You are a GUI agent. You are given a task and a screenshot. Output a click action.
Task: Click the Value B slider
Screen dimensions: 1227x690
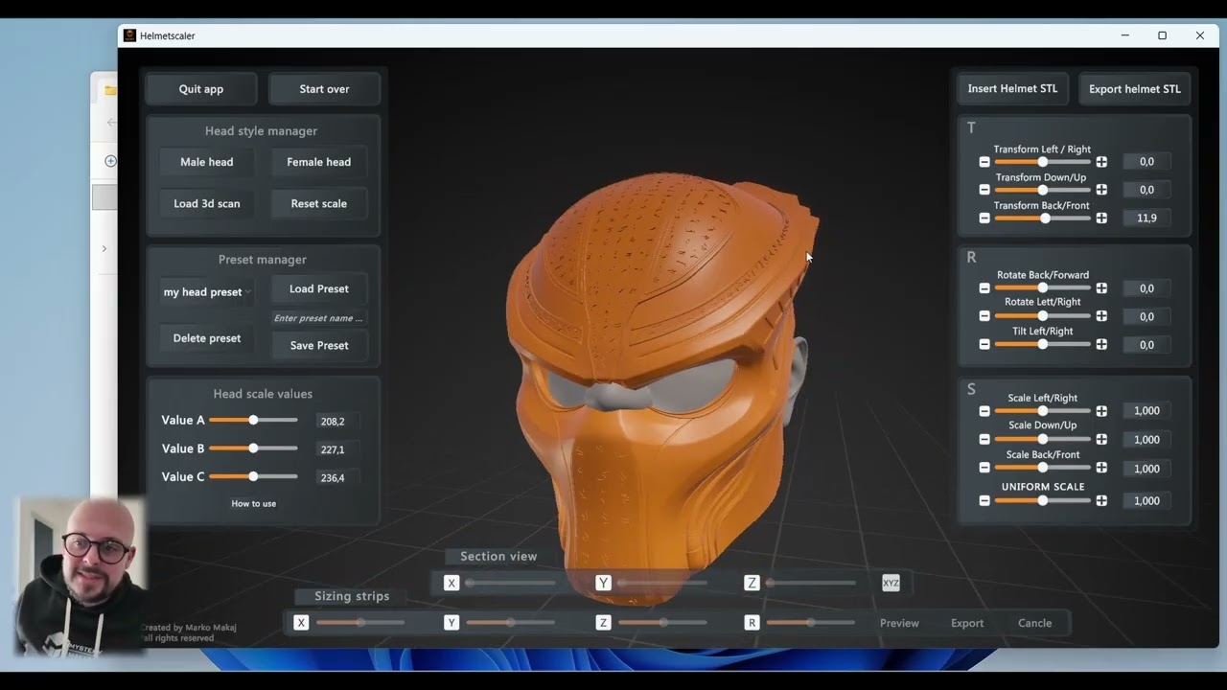pyautogui.click(x=253, y=448)
